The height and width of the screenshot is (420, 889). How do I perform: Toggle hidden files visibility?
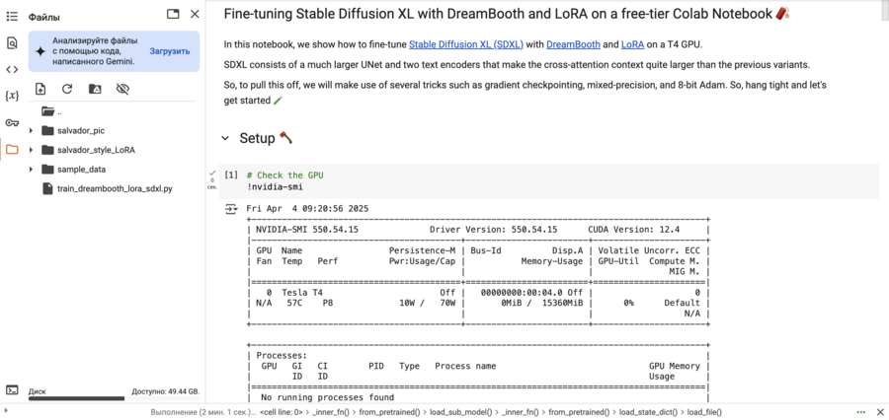122,89
